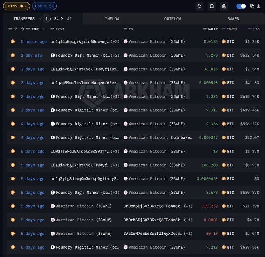Open the filter for the VALUE column
The height and width of the screenshot is (257, 265).
tap(205, 29)
